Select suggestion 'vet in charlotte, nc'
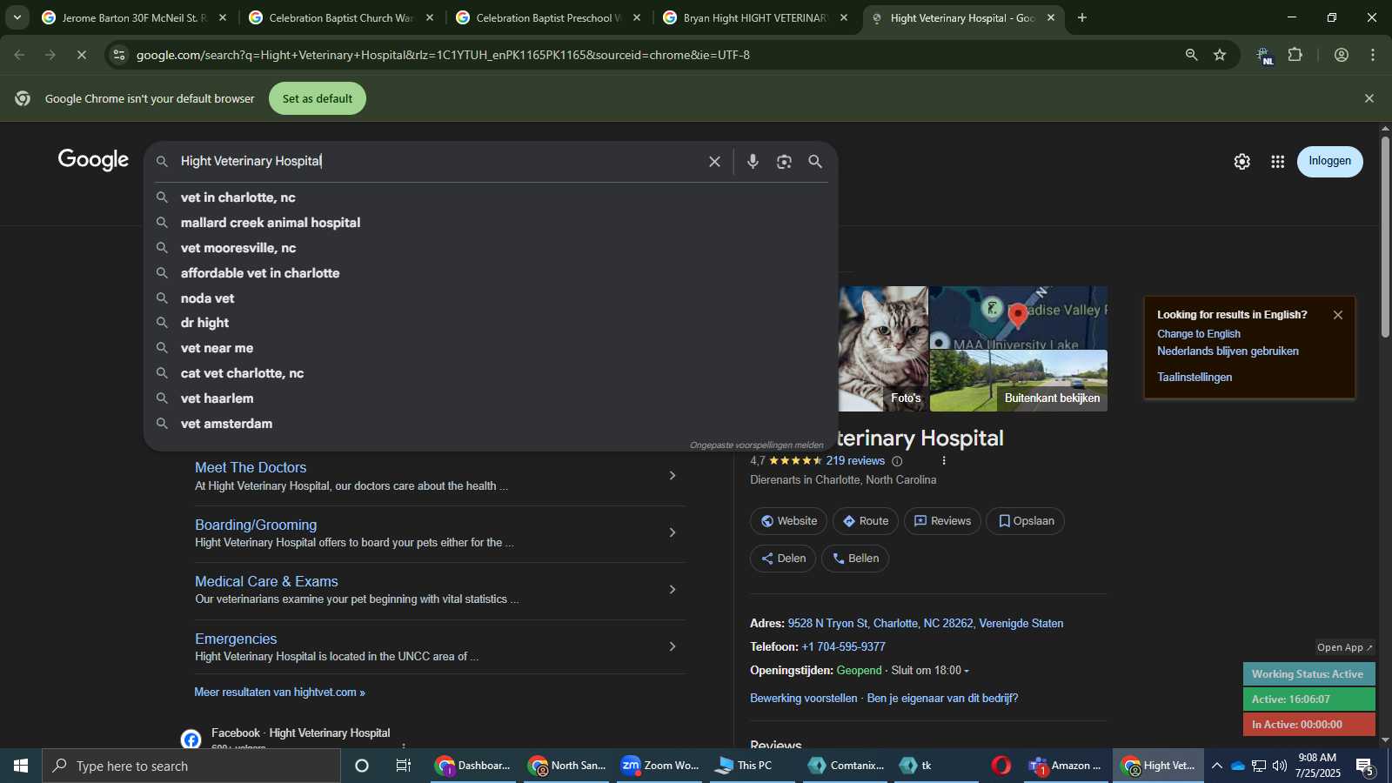 [491, 197]
